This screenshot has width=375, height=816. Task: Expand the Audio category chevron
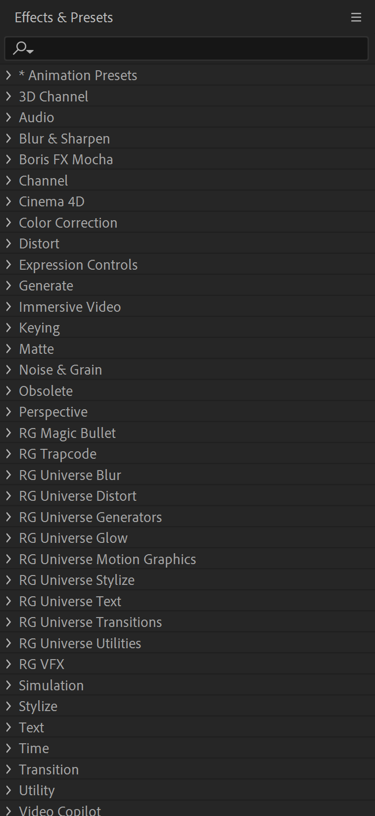pos(8,117)
